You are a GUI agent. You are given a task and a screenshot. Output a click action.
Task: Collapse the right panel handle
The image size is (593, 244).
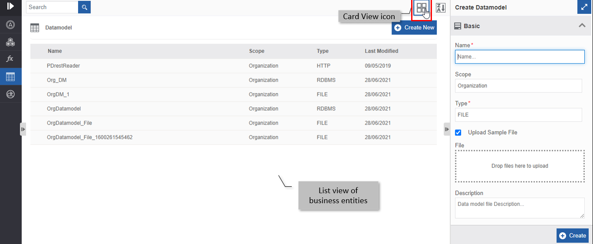pos(447,129)
